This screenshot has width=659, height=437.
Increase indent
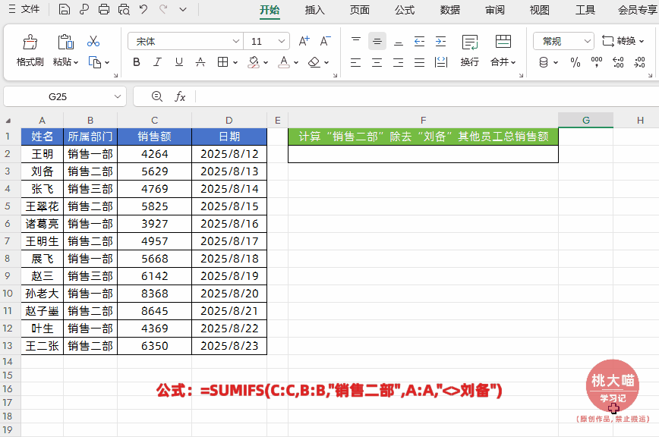coord(440,41)
